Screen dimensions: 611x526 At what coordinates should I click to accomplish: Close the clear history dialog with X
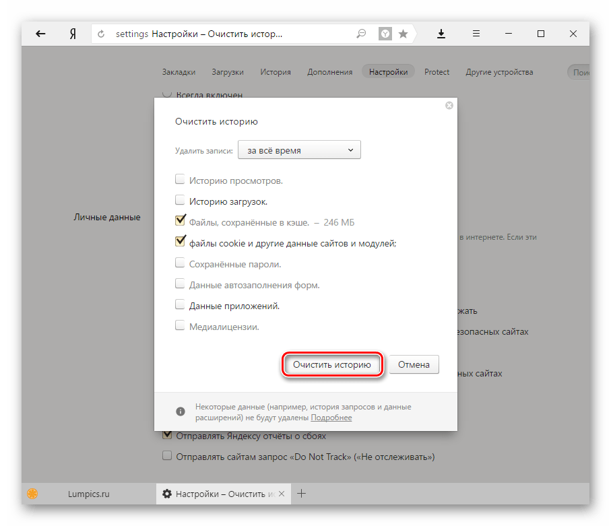pos(449,106)
